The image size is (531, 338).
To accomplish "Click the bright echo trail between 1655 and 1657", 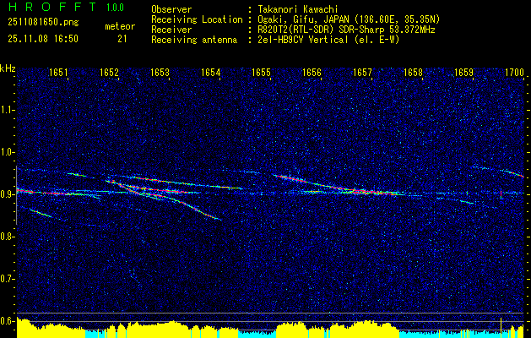I will pos(335,186).
